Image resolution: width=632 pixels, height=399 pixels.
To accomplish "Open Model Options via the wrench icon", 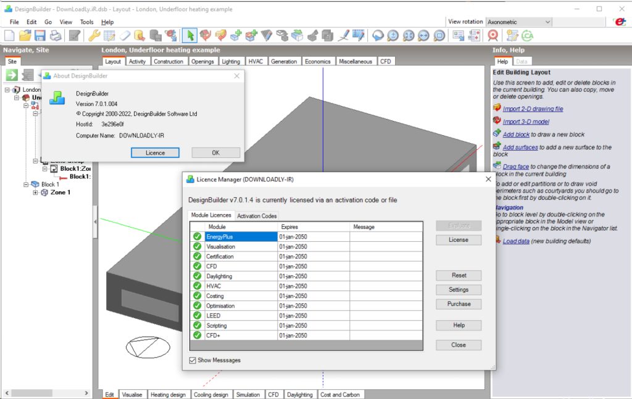I will 94,36.
